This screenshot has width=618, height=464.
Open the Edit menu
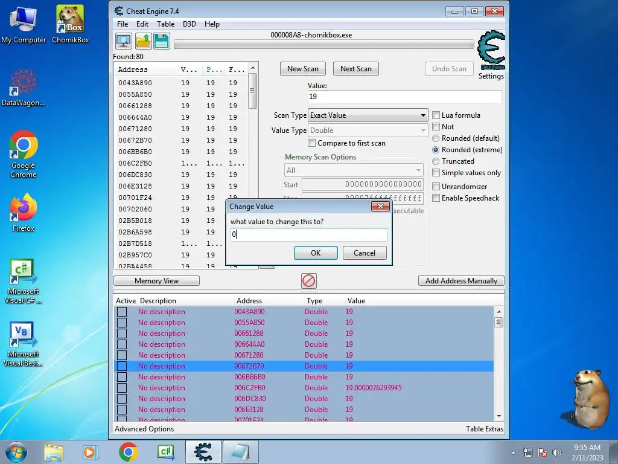tap(142, 24)
